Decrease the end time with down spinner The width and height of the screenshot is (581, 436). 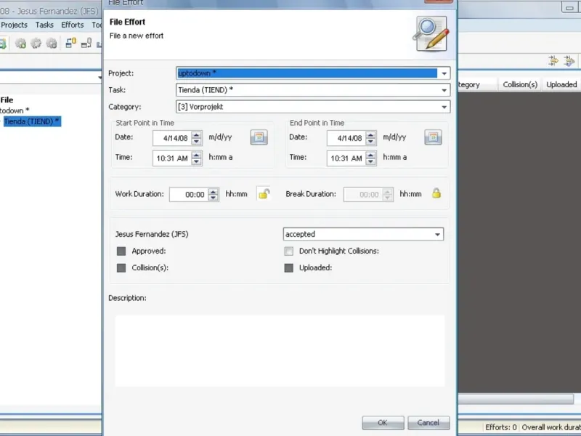(371, 162)
